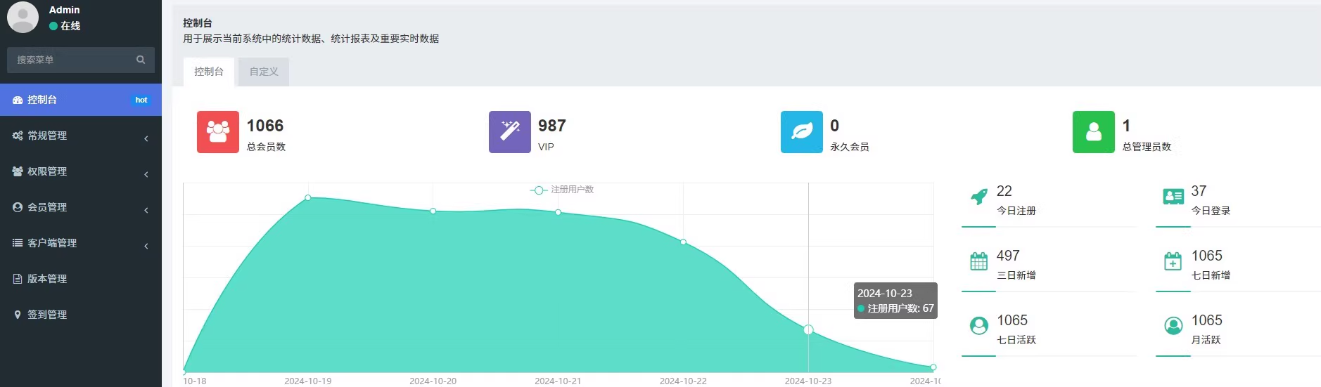Click the ID card icon for today's logins
1321x387 pixels.
(x=1173, y=197)
